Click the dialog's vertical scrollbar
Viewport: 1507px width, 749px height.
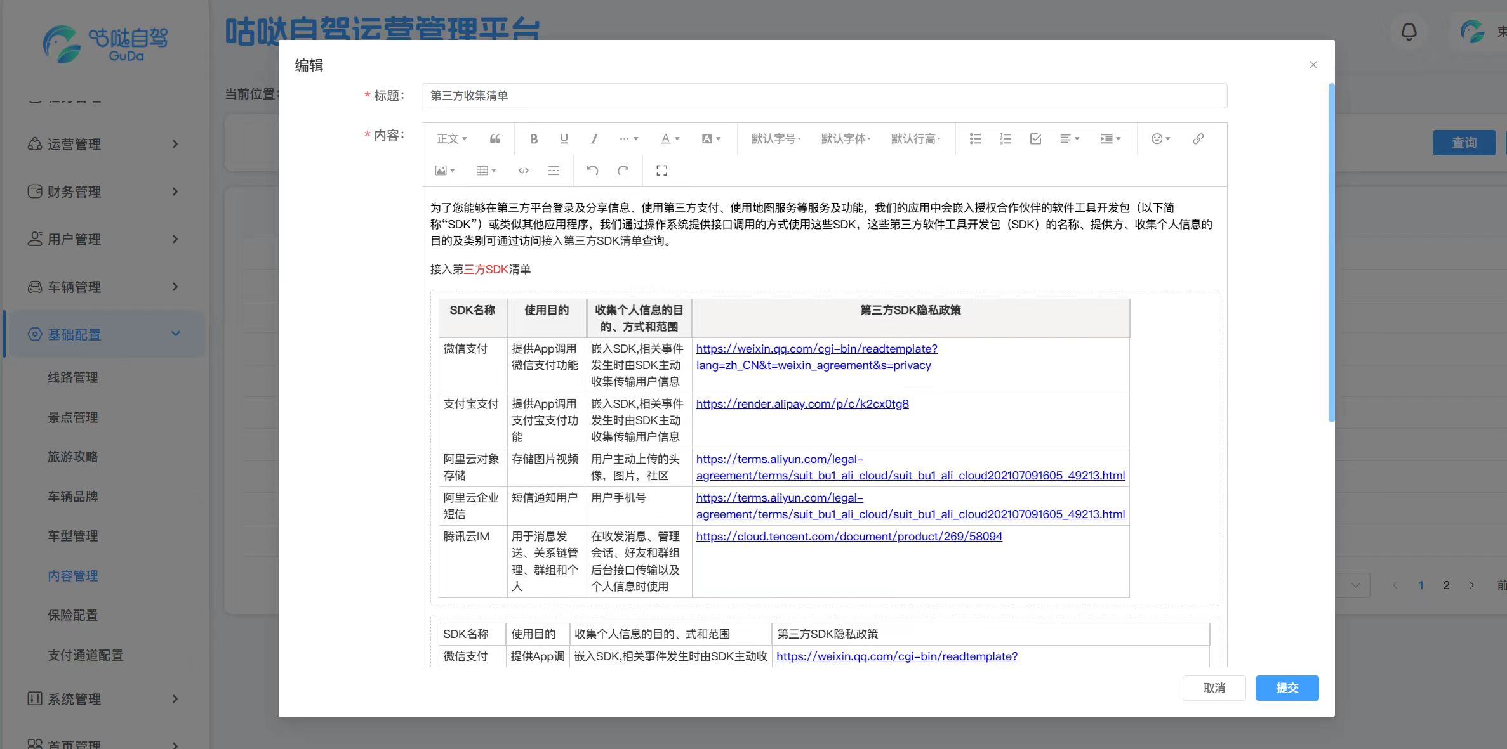(1331, 252)
